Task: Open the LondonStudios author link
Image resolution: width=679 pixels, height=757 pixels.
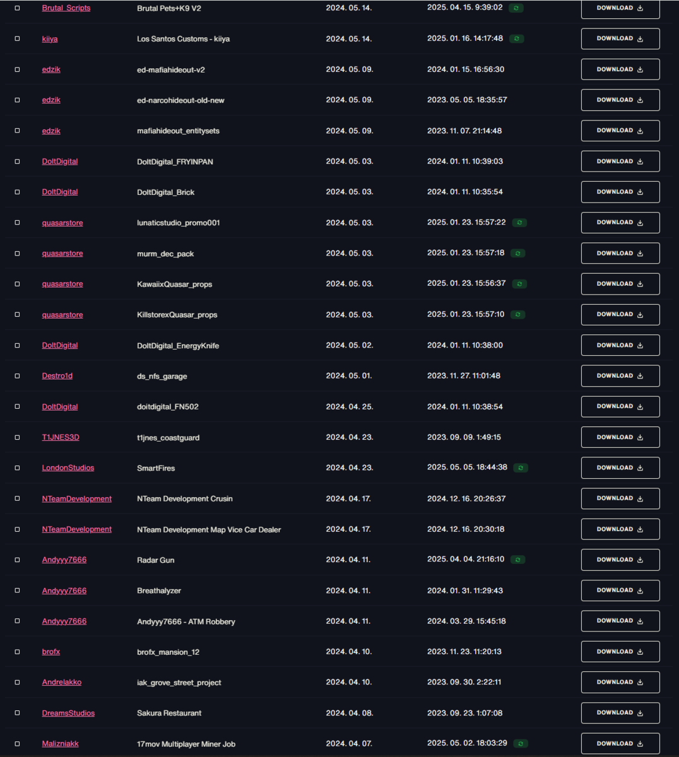Action: 68,467
